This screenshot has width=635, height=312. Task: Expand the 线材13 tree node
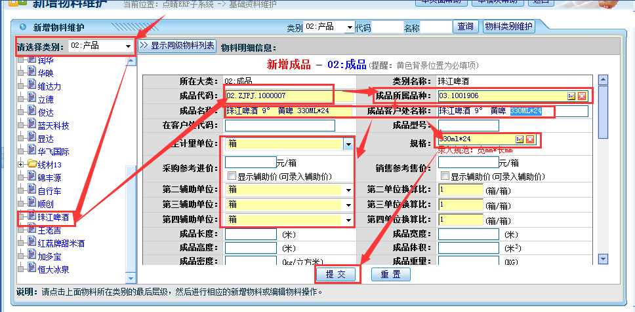(20, 164)
